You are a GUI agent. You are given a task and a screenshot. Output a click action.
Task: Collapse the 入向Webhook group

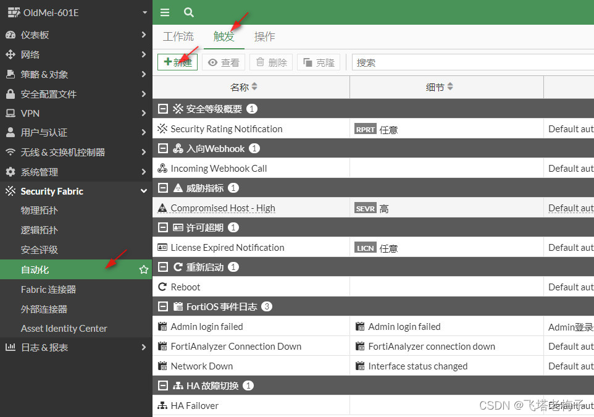coord(162,148)
